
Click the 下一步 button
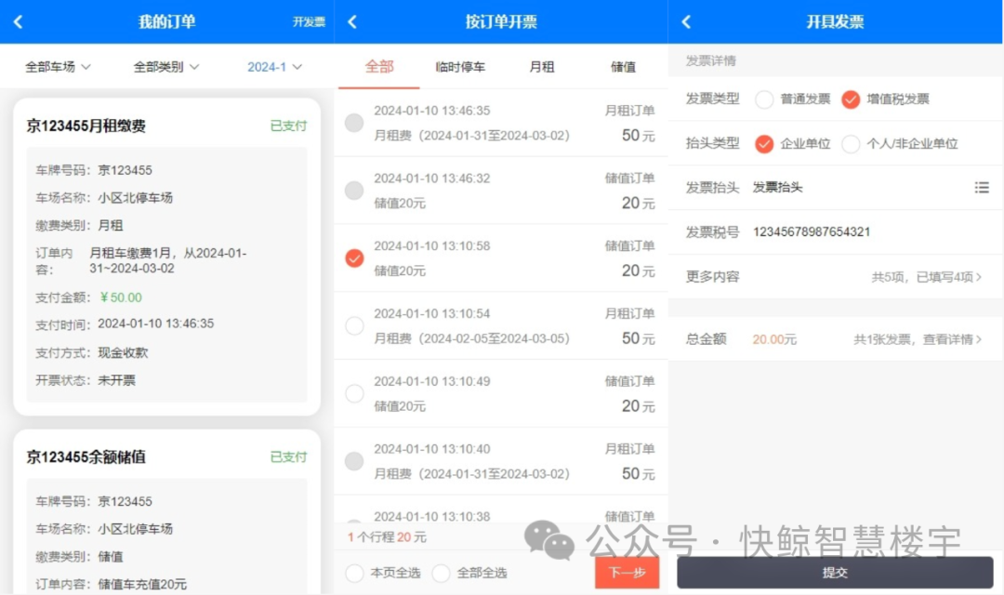coord(627,572)
